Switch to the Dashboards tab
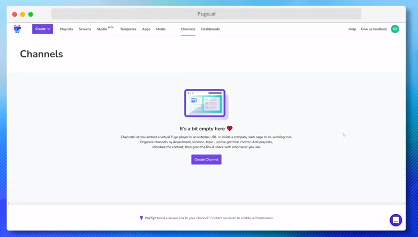Screen dimensions: 418x237 pyautogui.click(x=210, y=29)
